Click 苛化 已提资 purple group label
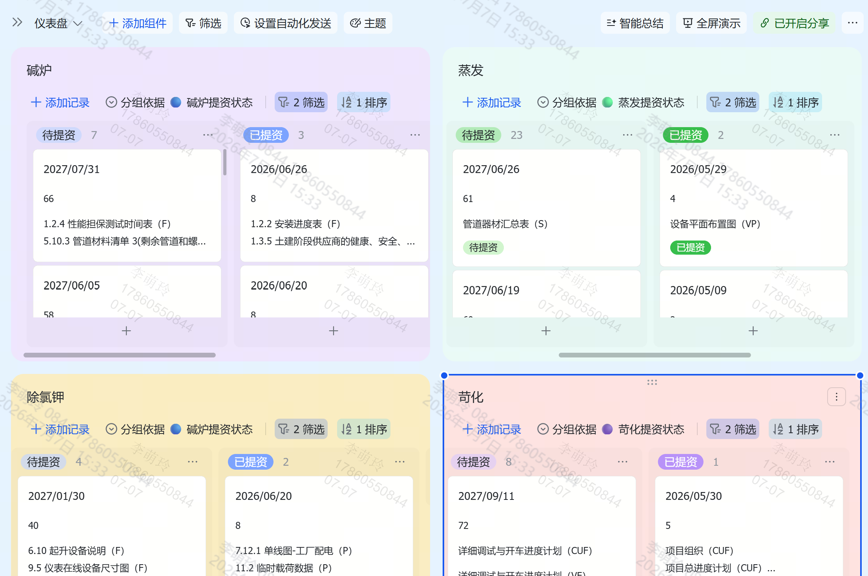The image size is (868, 576). pyautogui.click(x=681, y=462)
